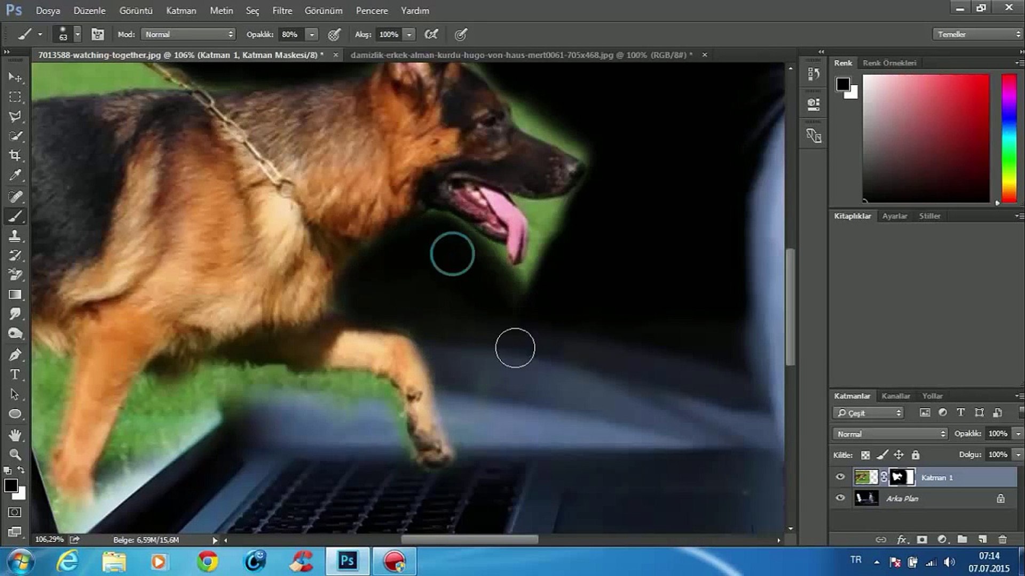Screen dimensions: 1025x576
Task: Open the Temeller workspace dropdown
Action: coord(978,35)
